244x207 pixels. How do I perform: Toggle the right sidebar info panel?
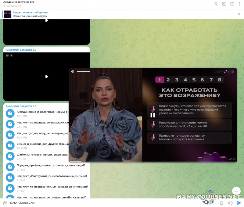coord(232,4)
